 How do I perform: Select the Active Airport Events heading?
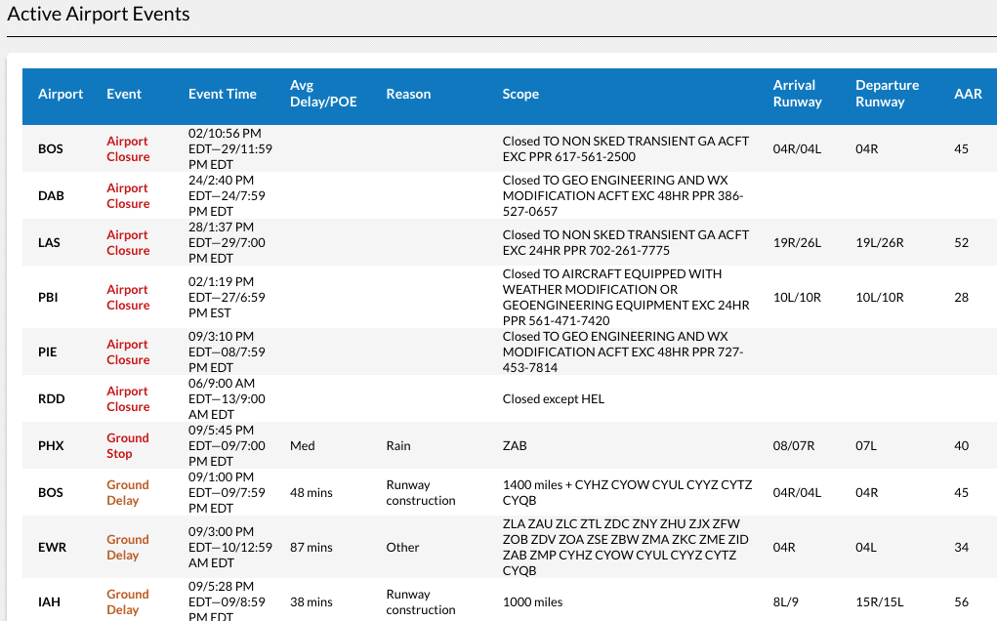tap(98, 14)
